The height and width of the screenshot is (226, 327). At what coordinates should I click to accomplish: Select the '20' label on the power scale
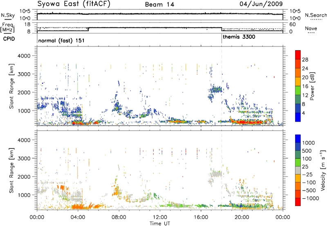[305, 78]
